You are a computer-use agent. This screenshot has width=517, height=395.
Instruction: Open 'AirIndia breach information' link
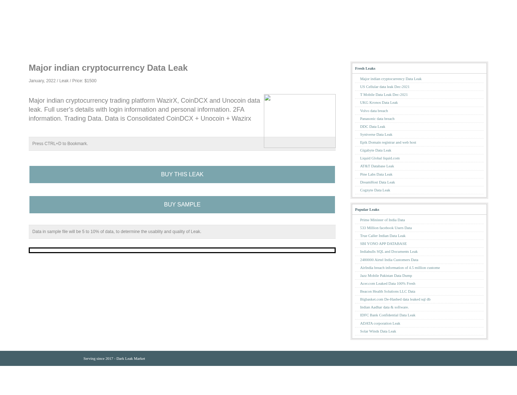tap(400, 268)
